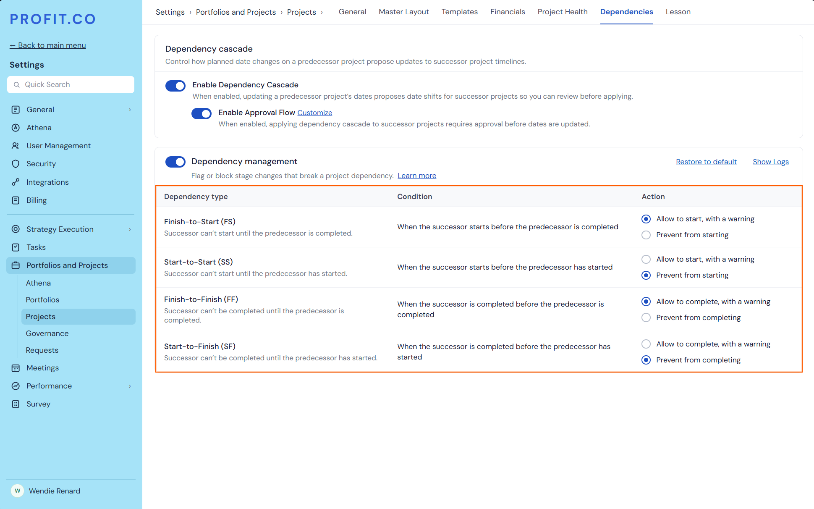This screenshot has width=814, height=509.
Task: Click the Billing icon
Action: pos(16,200)
